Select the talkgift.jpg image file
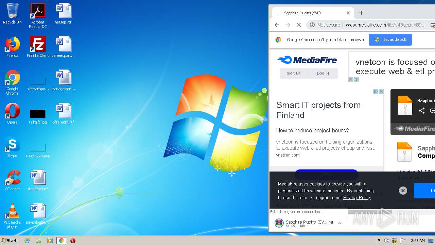 pyautogui.click(x=38, y=116)
